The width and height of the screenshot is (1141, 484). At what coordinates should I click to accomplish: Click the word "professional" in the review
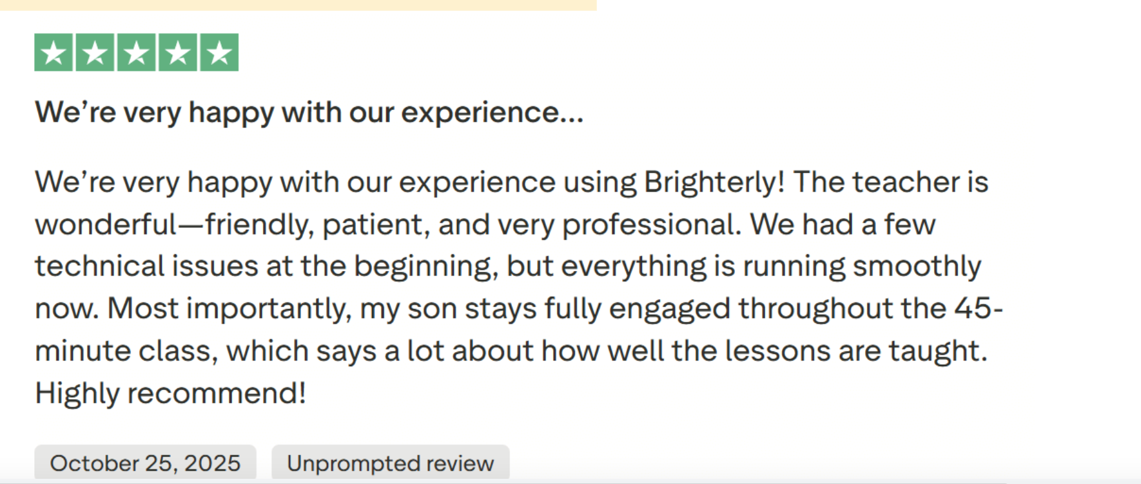coord(651,225)
